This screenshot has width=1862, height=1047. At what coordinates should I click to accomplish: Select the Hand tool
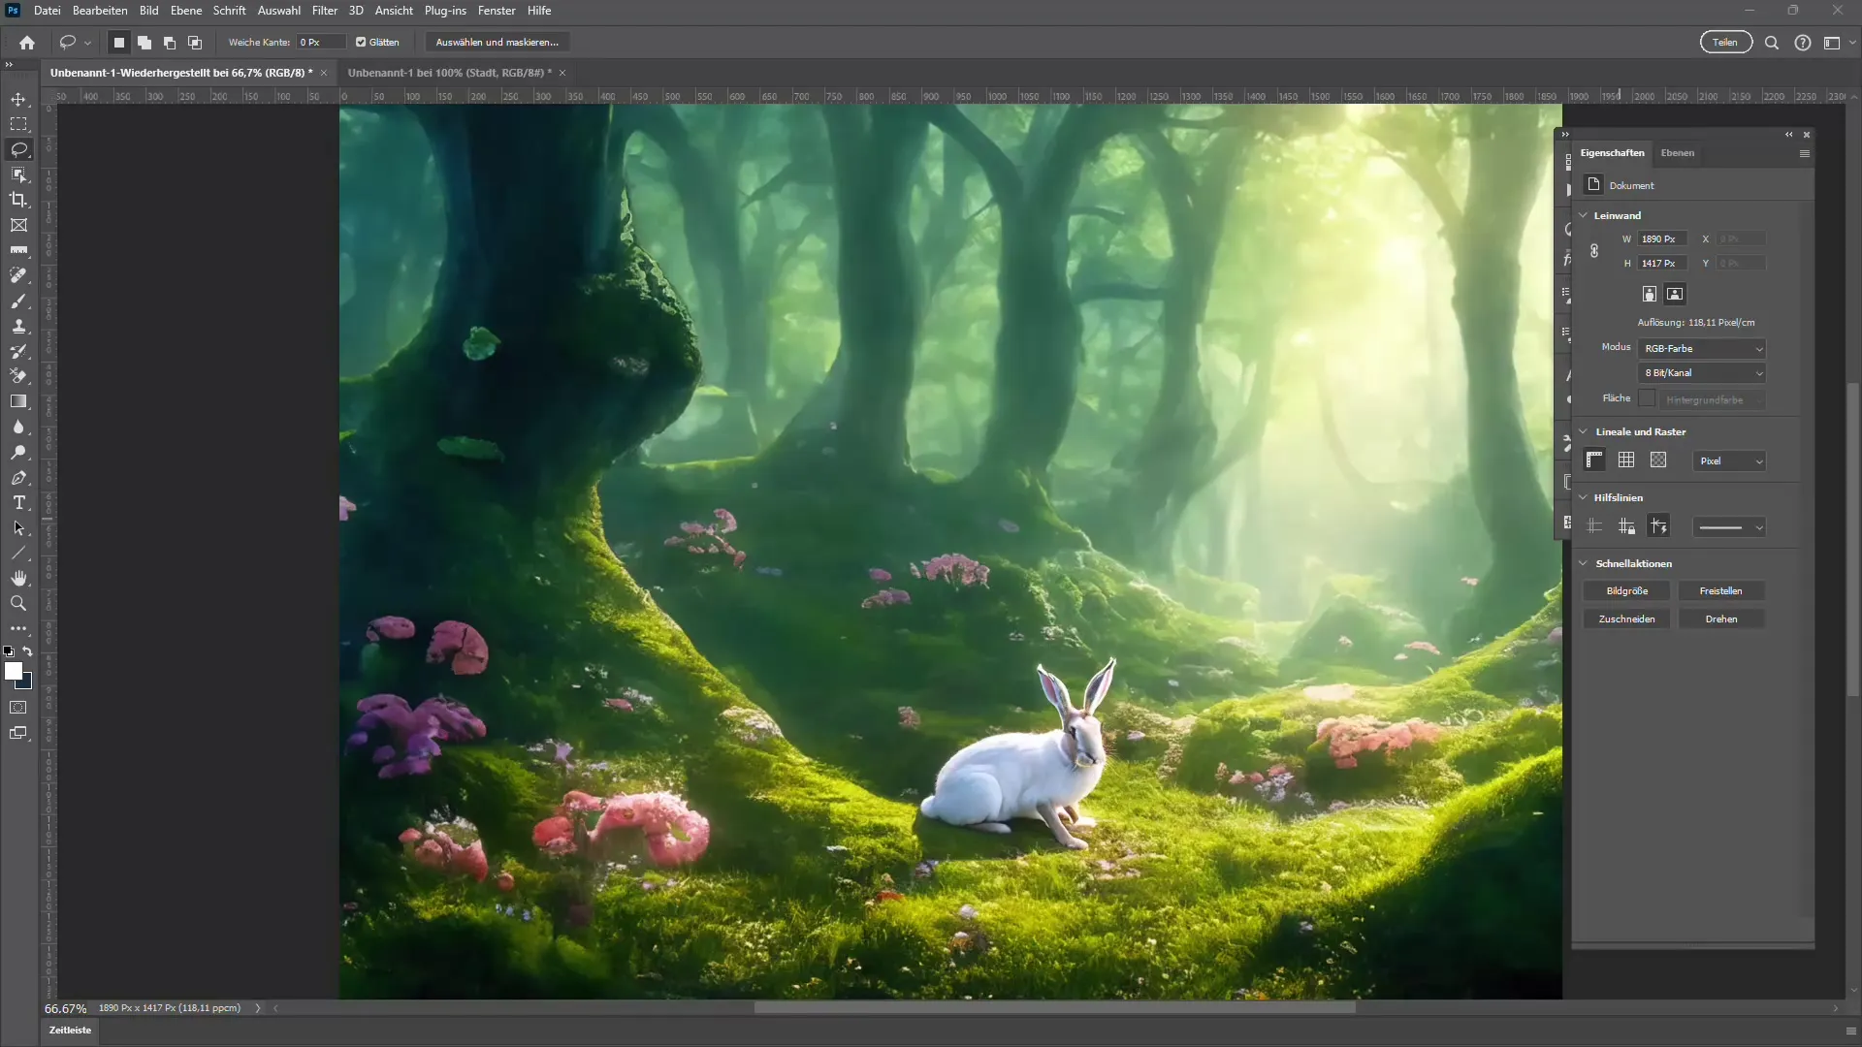tap(18, 579)
